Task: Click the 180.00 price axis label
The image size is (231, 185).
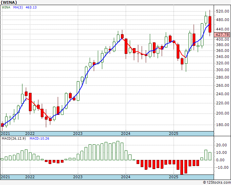Action: (223, 125)
